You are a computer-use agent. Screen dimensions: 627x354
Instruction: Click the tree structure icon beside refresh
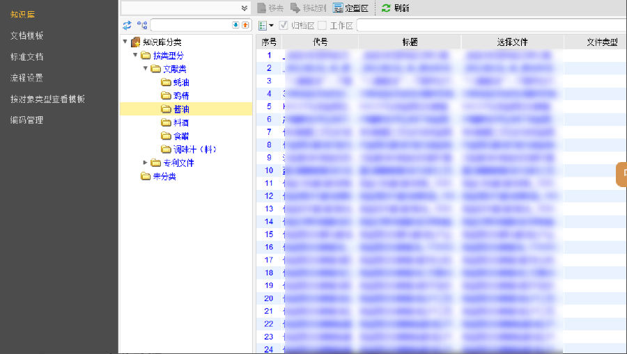(x=142, y=26)
